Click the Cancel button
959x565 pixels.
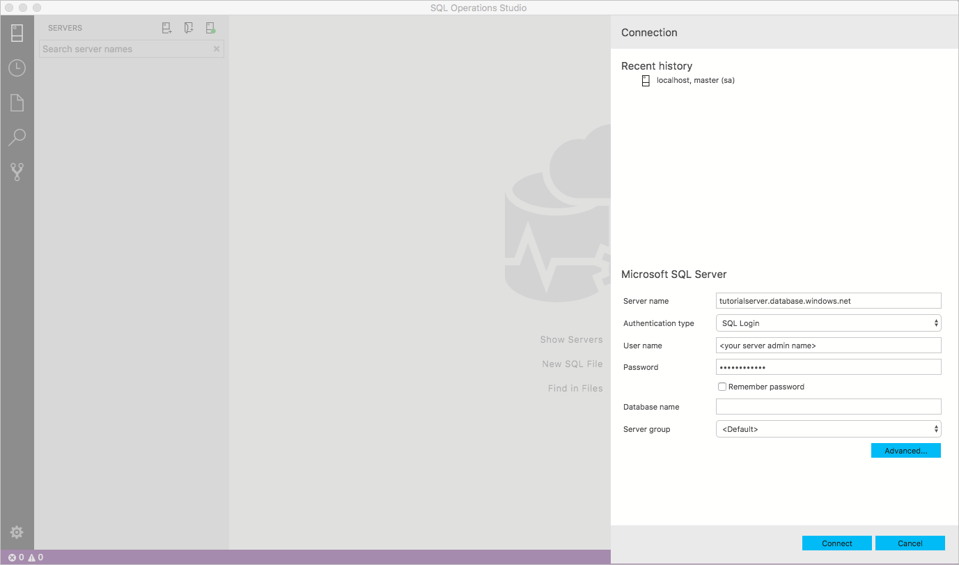tap(910, 543)
